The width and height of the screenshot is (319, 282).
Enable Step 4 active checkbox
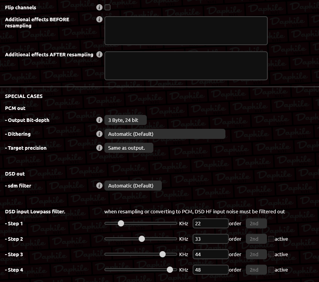pos(271,270)
